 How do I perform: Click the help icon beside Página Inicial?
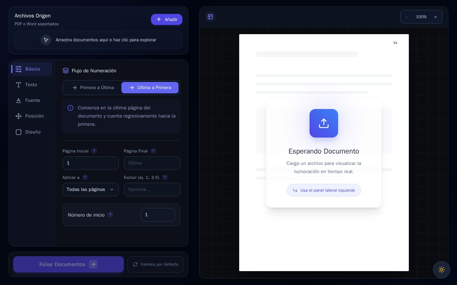(x=94, y=151)
